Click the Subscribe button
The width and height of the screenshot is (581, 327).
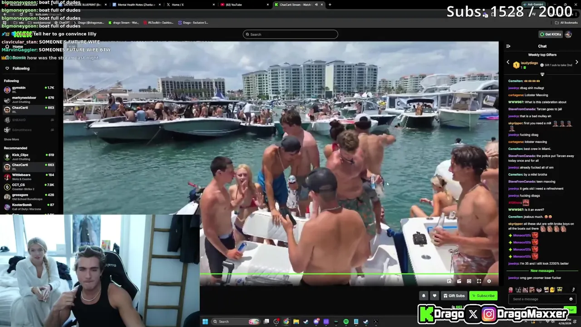(483, 296)
